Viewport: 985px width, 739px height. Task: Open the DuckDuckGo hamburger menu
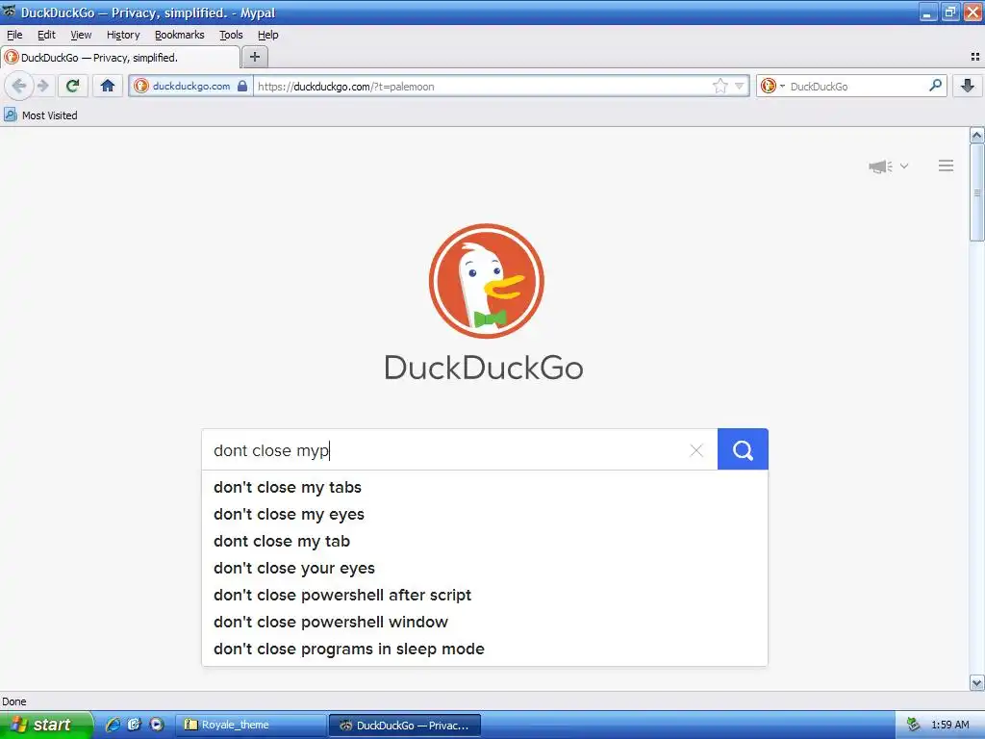point(947,166)
